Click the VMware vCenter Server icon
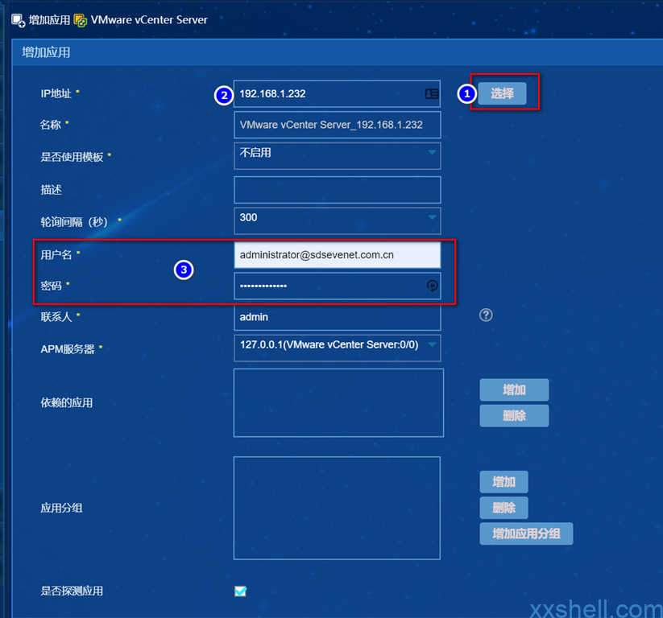 (81, 20)
